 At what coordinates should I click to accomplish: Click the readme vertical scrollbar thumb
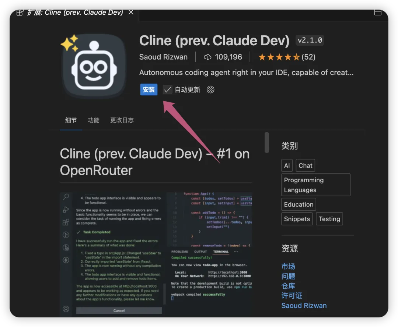[266, 142]
